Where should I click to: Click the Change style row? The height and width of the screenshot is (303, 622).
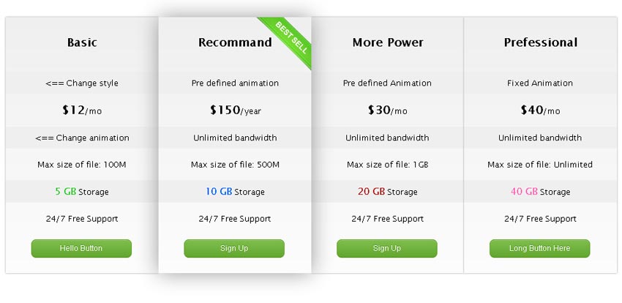[82, 83]
